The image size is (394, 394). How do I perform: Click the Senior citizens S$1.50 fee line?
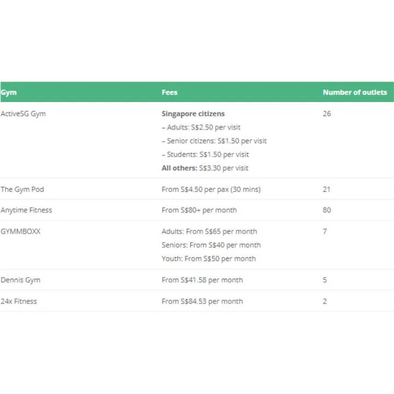pyautogui.click(x=214, y=141)
